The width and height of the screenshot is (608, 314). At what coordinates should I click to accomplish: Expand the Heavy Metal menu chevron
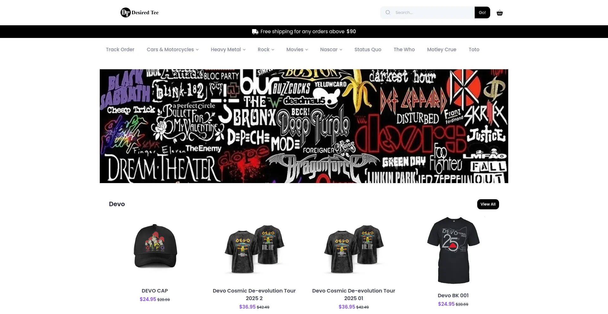pyautogui.click(x=244, y=50)
